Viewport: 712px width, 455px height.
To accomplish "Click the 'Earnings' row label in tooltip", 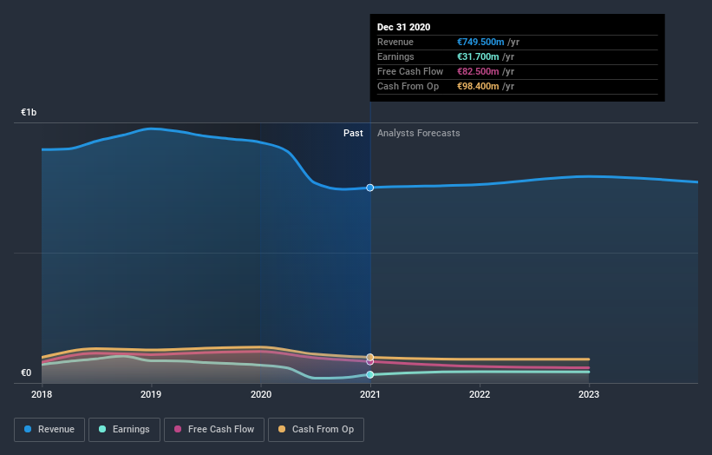I will [x=395, y=56].
